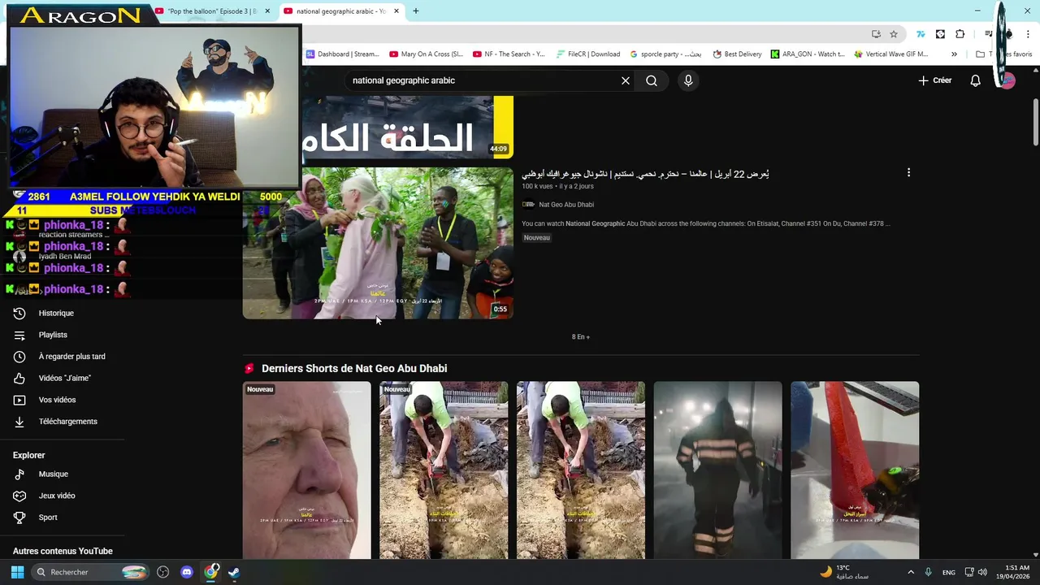The width and height of the screenshot is (1040, 585).
Task: Open the Créer menu
Action: (x=935, y=80)
